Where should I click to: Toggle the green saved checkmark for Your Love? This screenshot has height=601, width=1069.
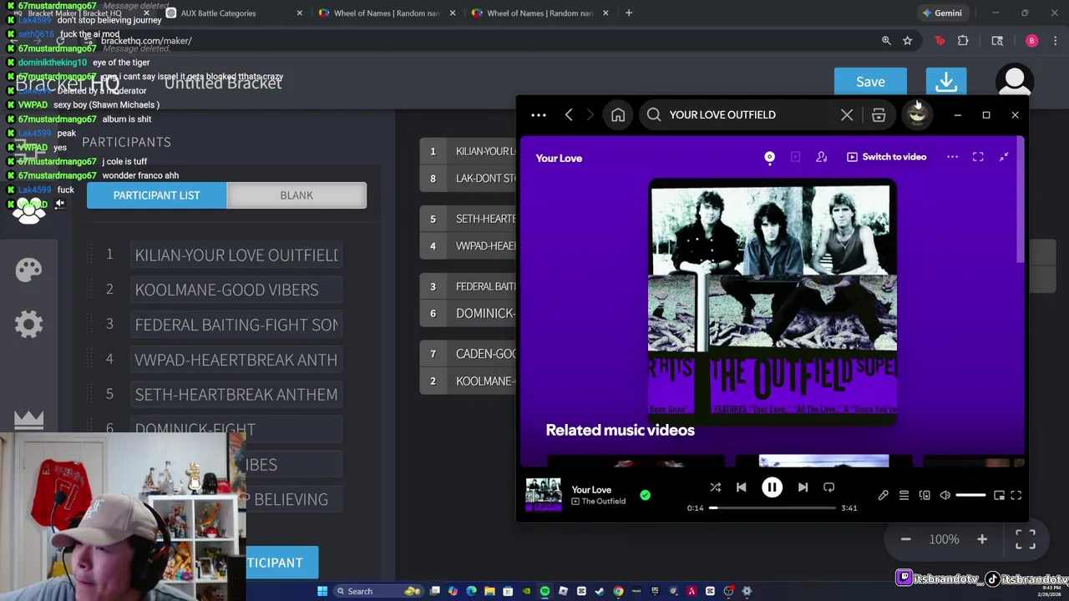click(x=645, y=495)
